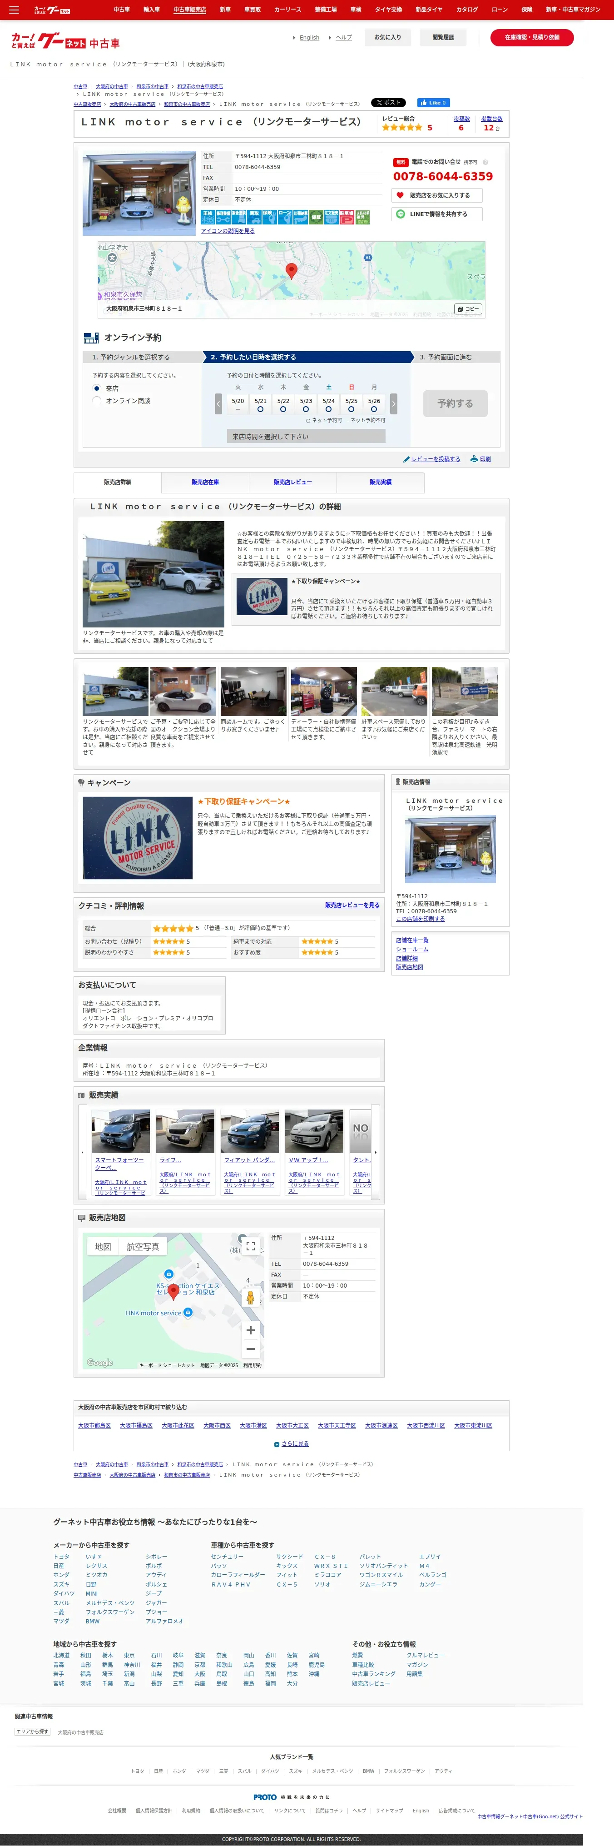Toggle fullscreen on the dealer map
This screenshot has height=1846, width=614.
pos(251,1245)
